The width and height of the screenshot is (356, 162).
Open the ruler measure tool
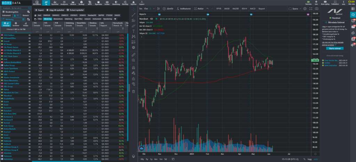[133, 55]
